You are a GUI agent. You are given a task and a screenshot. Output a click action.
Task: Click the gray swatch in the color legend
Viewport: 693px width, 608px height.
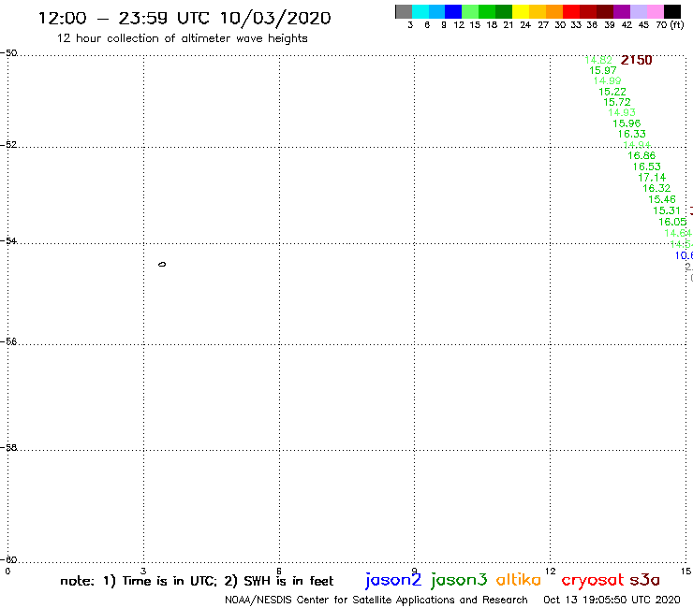tap(404, 11)
